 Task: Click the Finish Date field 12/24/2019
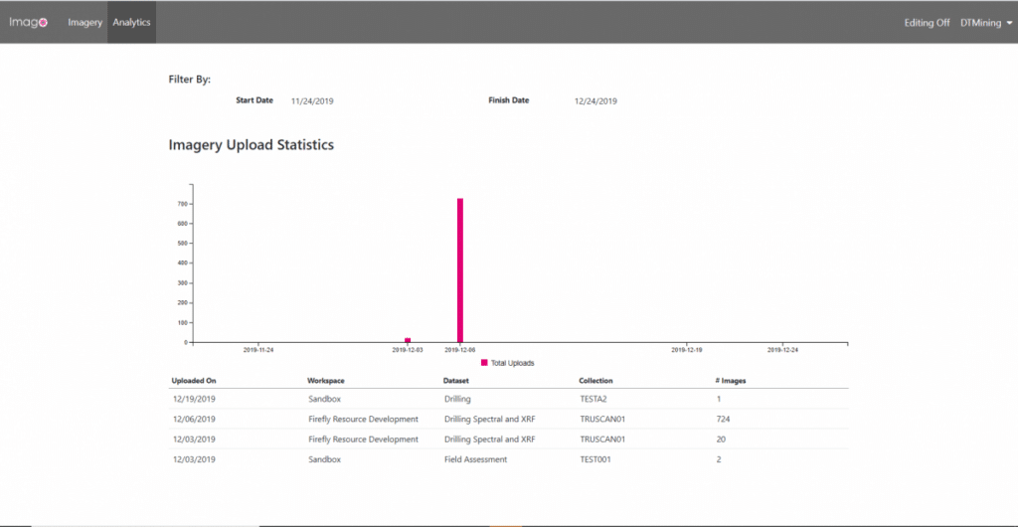pos(595,101)
